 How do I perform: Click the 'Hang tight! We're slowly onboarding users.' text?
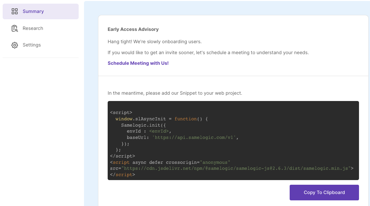155,42
